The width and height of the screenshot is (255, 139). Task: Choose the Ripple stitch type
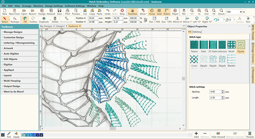[241, 46]
